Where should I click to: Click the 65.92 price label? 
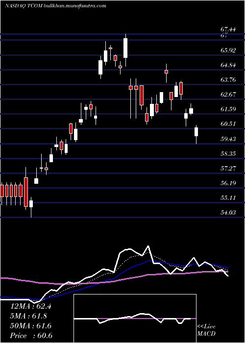point(228,50)
